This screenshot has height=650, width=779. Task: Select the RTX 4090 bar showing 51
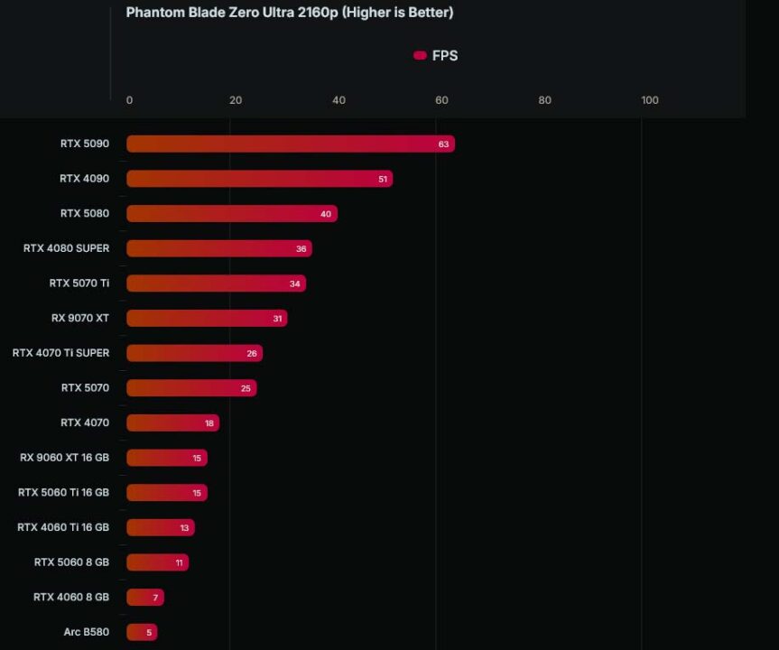pos(259,179)
